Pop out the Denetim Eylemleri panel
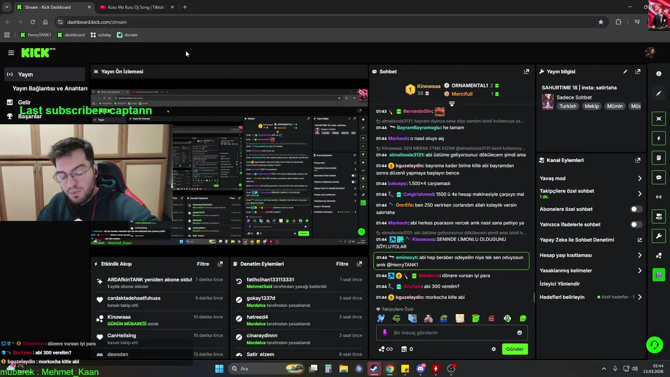The height and width of the screenshot is (377, 670). (359, 264)
